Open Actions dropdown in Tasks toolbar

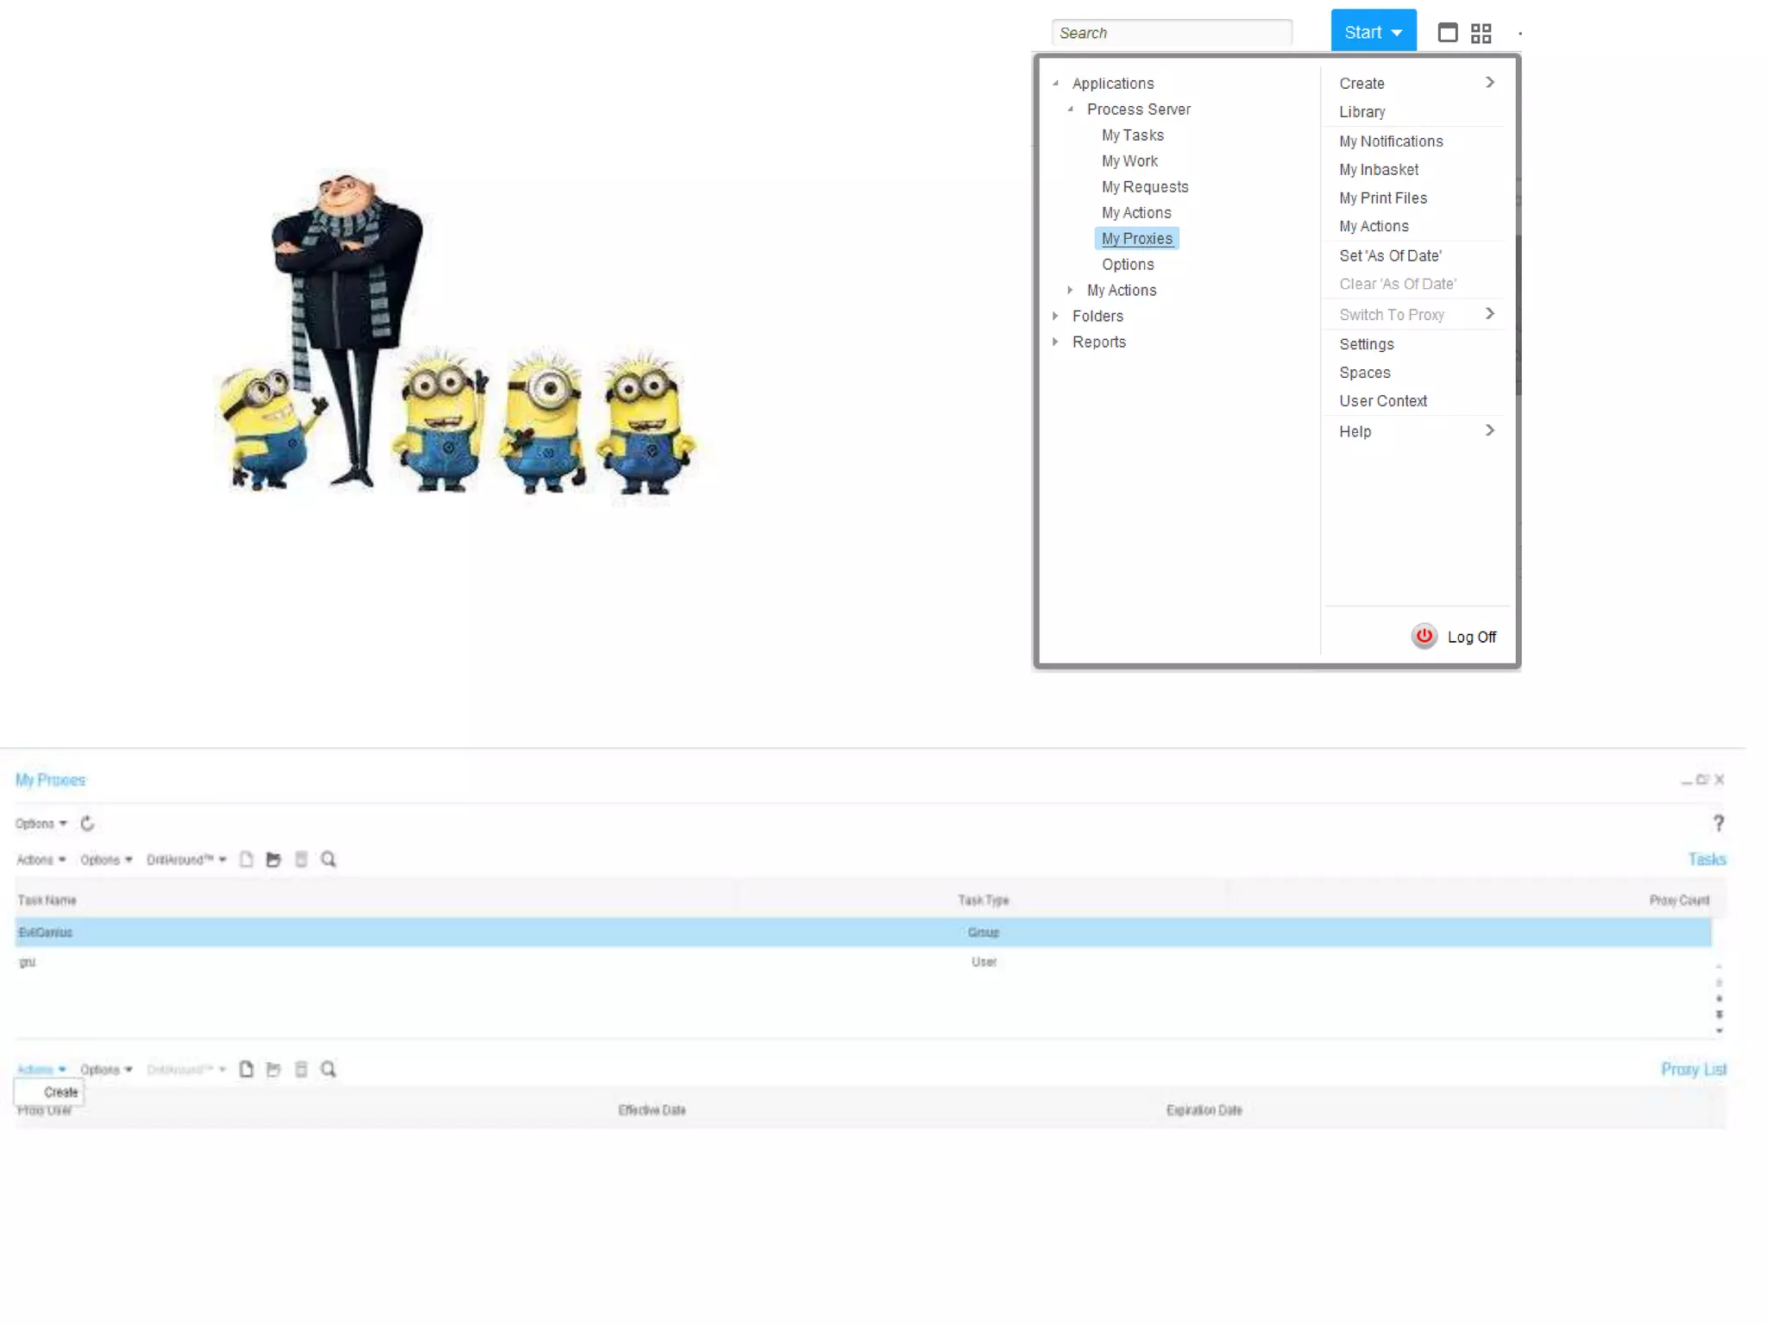click(41, 859)
